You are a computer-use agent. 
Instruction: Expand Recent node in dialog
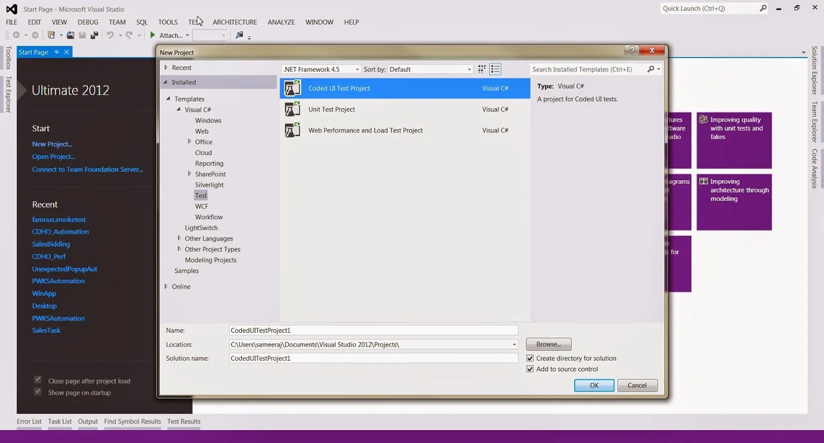click(x=166, y=67)
